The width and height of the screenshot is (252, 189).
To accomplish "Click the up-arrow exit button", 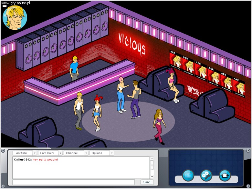I will coord(225,175).
